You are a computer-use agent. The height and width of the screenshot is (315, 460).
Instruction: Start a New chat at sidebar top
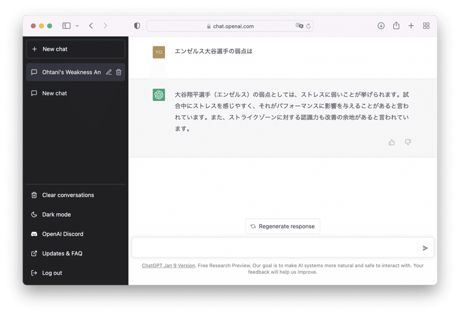(x=76, y=49)
